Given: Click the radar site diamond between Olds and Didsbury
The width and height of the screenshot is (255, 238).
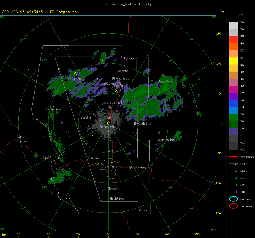Looking at the screenshot, I should (108, 123).
